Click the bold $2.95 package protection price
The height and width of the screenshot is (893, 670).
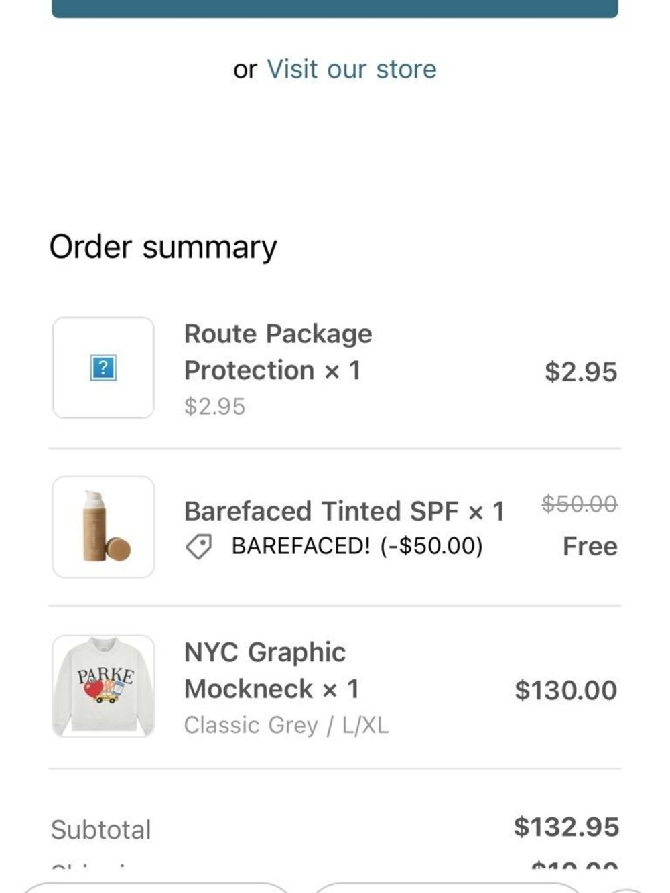[x=580, y=372]
